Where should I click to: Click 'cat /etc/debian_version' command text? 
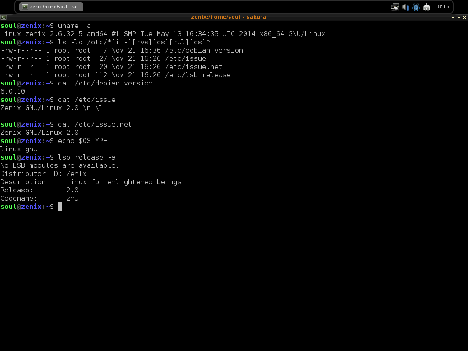click(105, 83)
